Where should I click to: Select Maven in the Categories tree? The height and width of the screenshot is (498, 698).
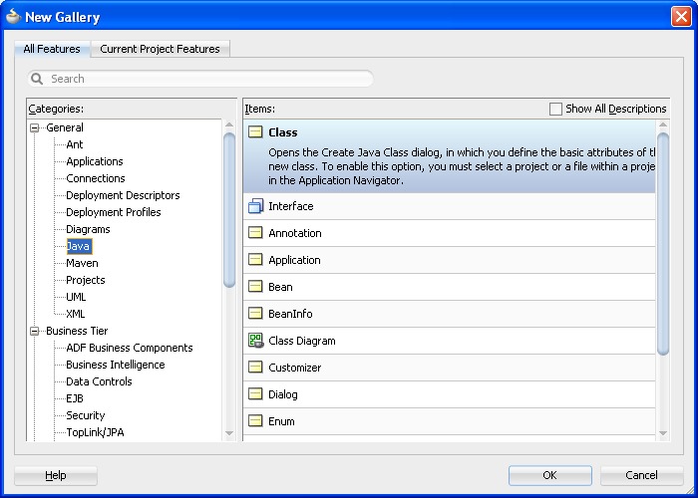coord(82,263)
